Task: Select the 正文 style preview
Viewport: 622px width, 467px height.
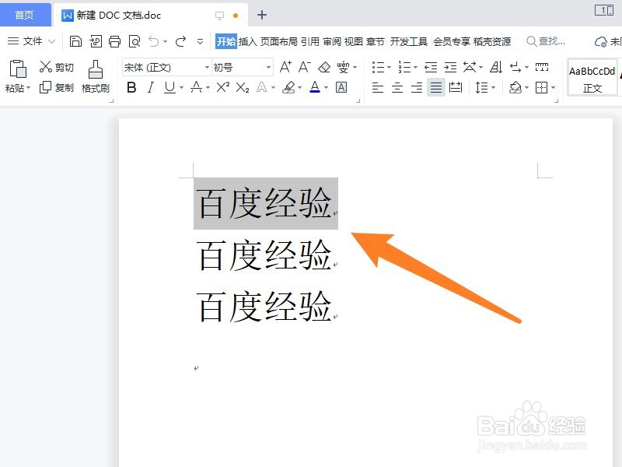Action: click(x=592, y=77)
